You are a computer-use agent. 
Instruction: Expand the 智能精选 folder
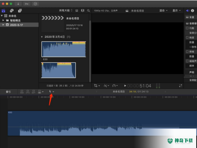pos(3,20)
